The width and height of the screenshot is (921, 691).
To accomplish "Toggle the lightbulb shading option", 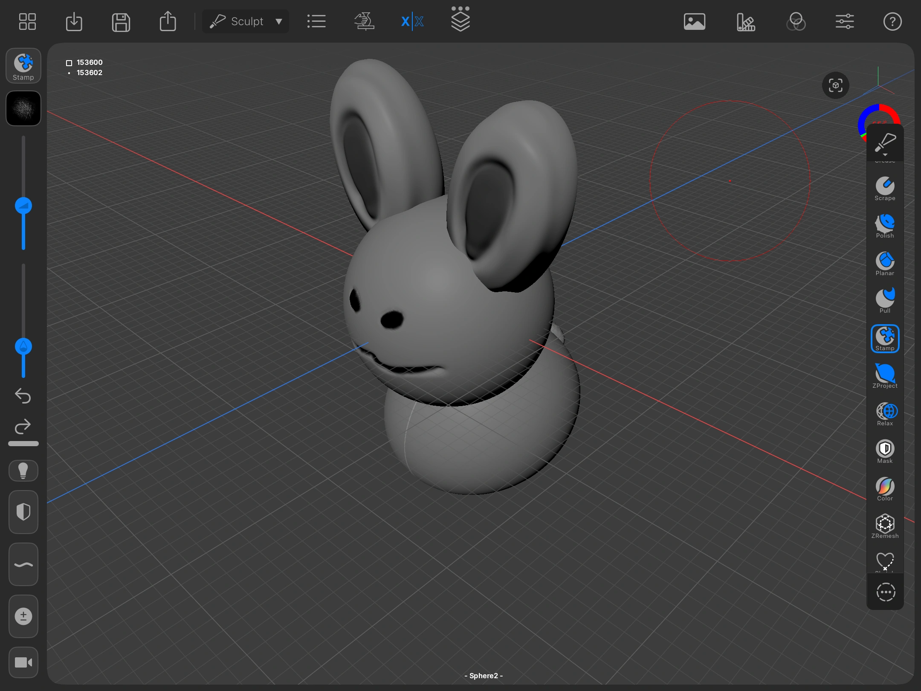I will tap(23, 470).
